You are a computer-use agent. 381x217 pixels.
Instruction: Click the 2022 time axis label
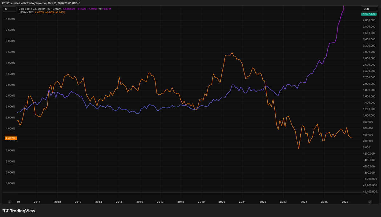pyautogui.click(x=263, y=201)
